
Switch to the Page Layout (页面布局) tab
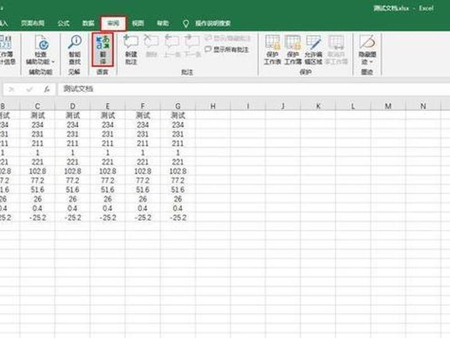(x=33, y=23)
